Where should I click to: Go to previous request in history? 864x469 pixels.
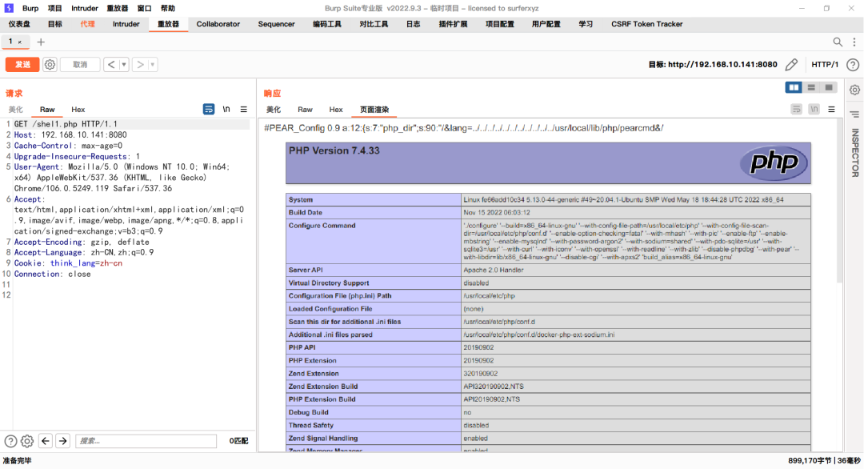click(111, 65)
